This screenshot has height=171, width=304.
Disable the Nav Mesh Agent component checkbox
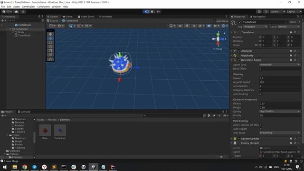click(238, 60)
